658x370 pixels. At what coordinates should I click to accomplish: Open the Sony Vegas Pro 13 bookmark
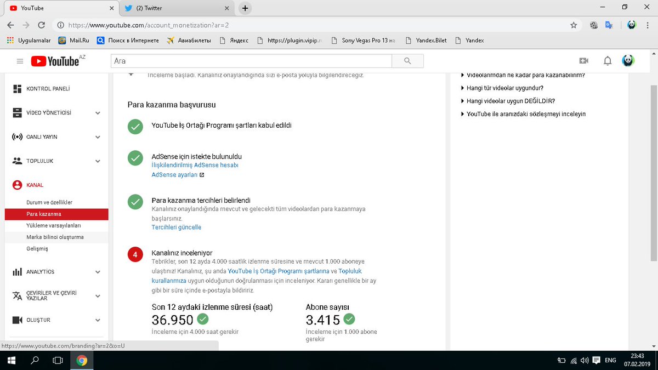click(362, 41)
